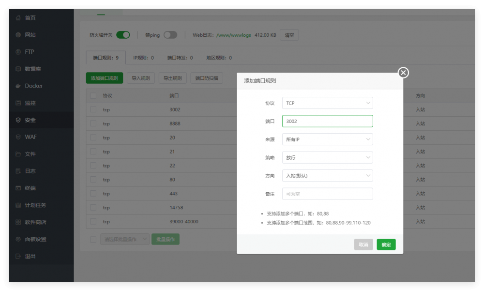Enable the 禁ping toggle switch
Image resolution: width=484 pixels, height=291 pixels.
[x=170, y=35]
